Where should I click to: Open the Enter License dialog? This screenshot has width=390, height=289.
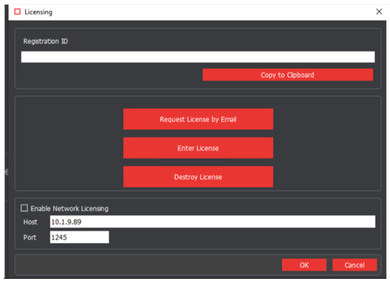198,148
